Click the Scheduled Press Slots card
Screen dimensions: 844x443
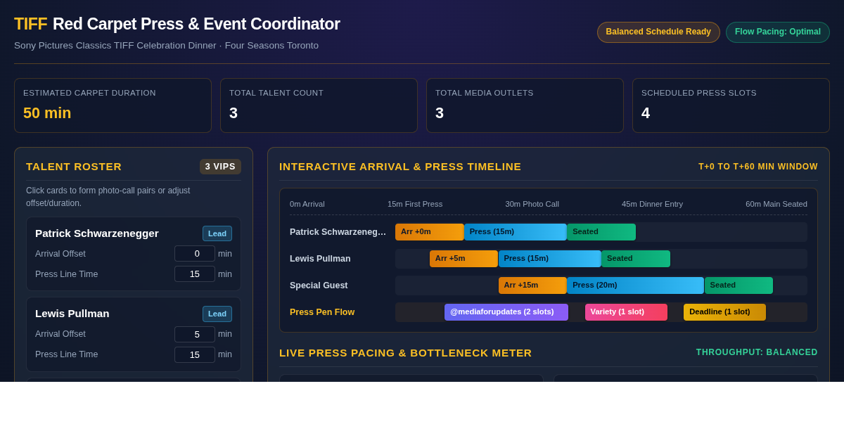731,105
